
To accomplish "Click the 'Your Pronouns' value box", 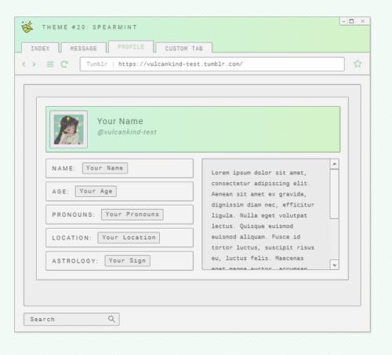I will click(132, 214).
